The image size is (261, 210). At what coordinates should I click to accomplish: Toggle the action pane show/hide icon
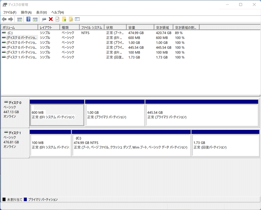coord(35,20)
